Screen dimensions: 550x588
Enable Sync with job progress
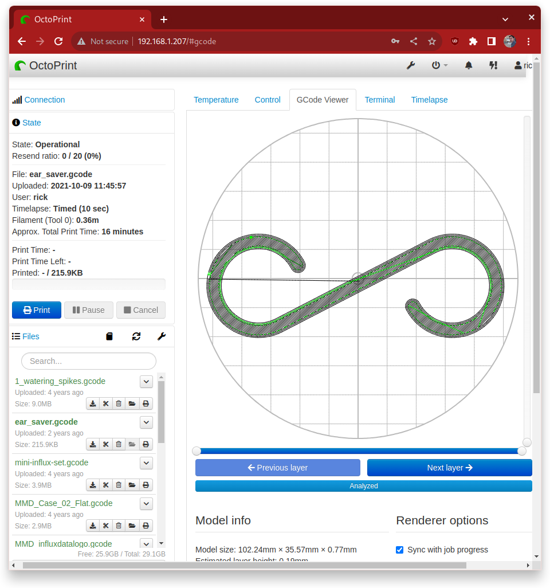click(399, 550)
